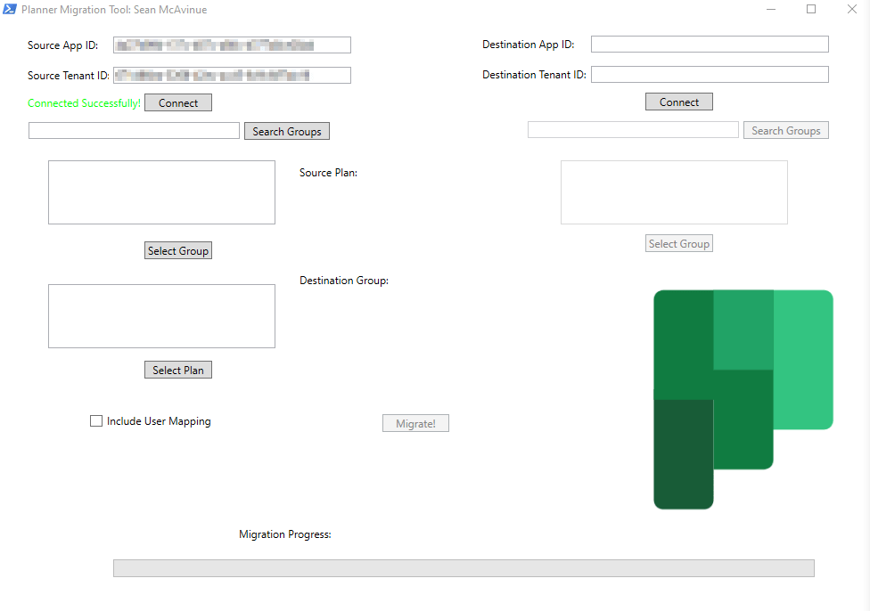
Task: Focus the Source Tenant ID field
Action: pos(232,76)
